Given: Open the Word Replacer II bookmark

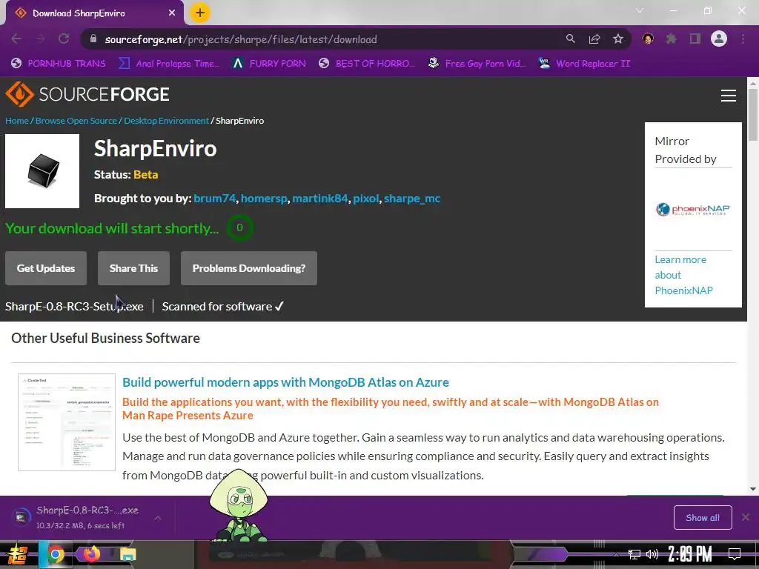Looking at the screenshot, I should [584, 64].
